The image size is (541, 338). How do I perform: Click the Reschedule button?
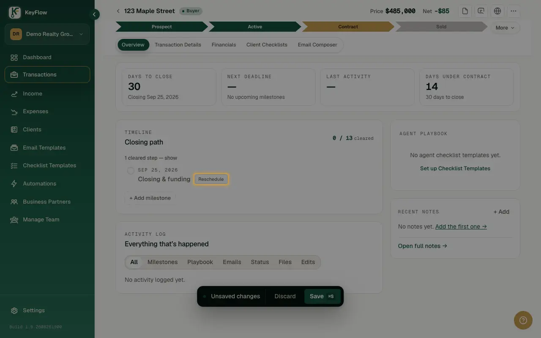pos(211,179)
